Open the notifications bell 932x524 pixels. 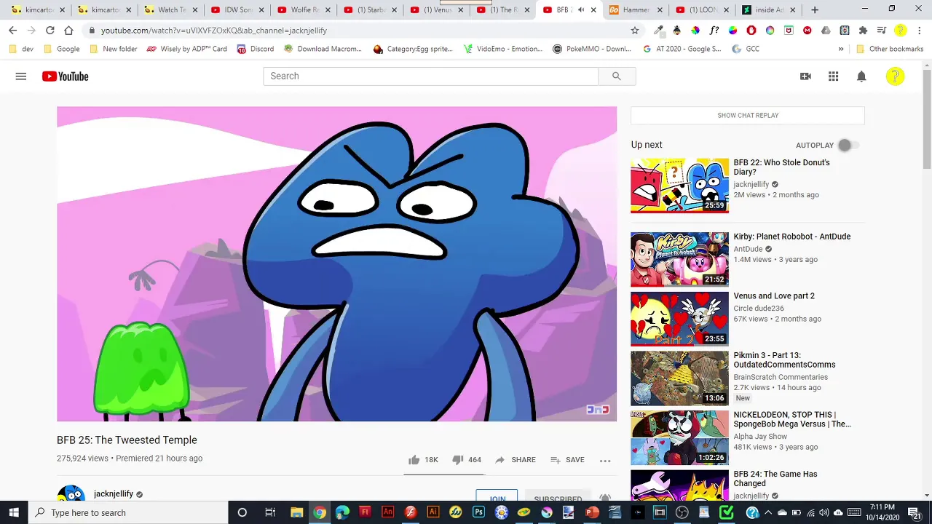pyautogui.click(x=861, y=76)
